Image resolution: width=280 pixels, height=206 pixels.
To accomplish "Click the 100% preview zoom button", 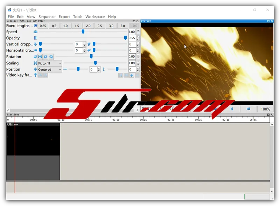I will (265, 109).
